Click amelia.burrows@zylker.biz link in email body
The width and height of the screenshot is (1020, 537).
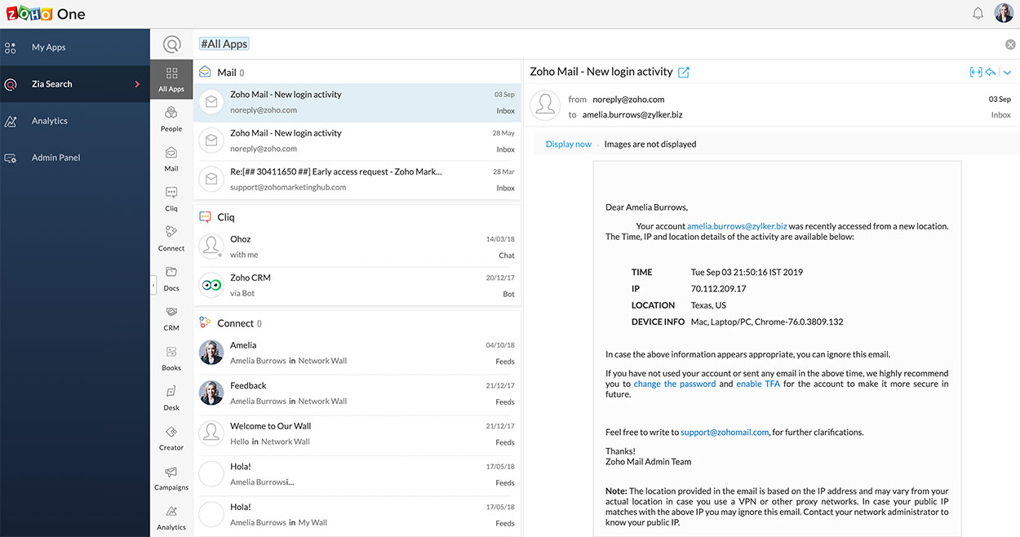(737, 226)
